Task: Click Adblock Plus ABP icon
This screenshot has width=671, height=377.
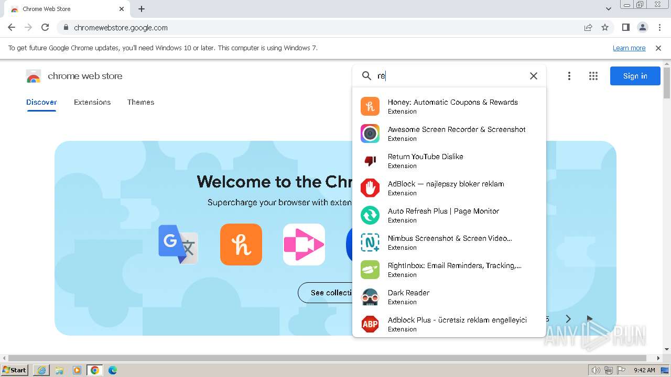Action: click(x=370, y=324)
